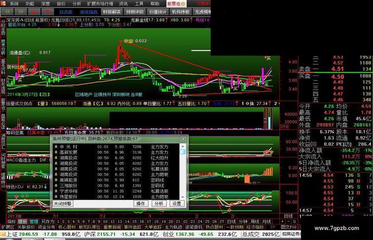Click the double right arrow forward button
Image resolution: width=373 pixels, height=240 pixels.
(21, 12)
